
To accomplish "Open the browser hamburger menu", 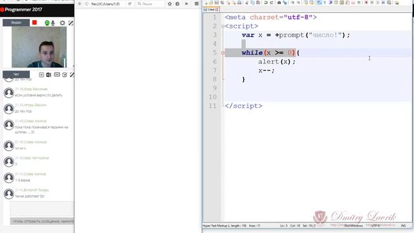I will click(x=197, y=4).
